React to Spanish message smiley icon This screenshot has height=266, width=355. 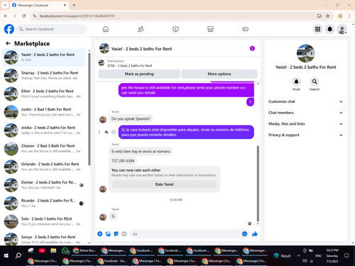(x=114, y=132)
